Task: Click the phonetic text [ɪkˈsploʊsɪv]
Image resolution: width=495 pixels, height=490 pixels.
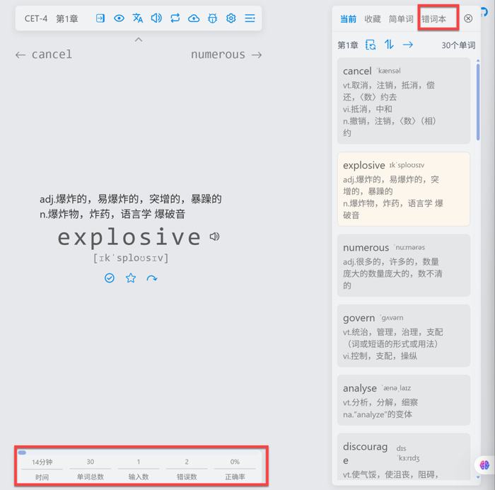Action: [131, 258]
